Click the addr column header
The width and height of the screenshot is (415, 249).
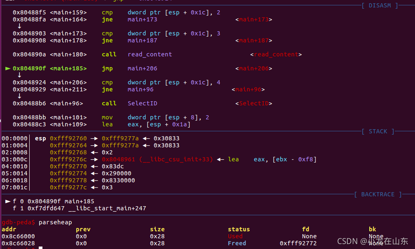point(9,229)
